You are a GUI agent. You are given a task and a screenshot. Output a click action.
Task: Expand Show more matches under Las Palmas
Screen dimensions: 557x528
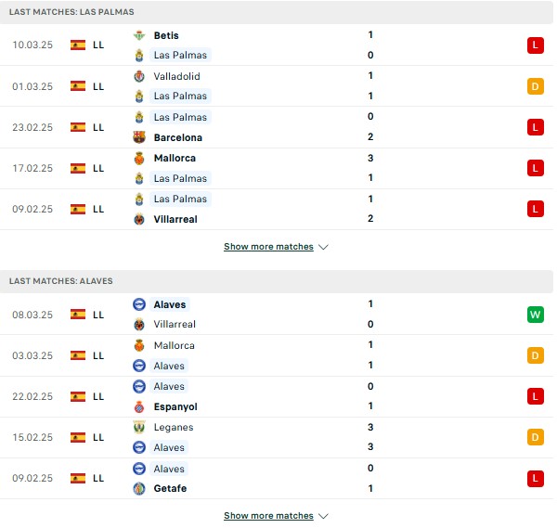268,247
